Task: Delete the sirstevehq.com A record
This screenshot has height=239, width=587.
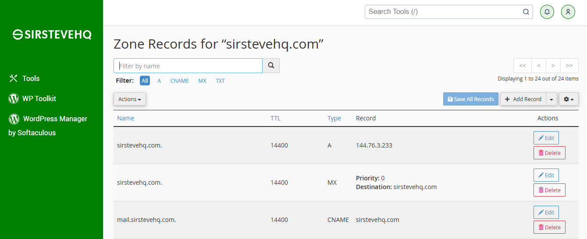Action: (549, 153)
